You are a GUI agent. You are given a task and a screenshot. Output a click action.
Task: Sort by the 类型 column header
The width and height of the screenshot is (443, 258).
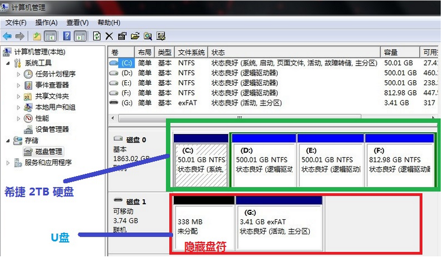tap(165, 53)
